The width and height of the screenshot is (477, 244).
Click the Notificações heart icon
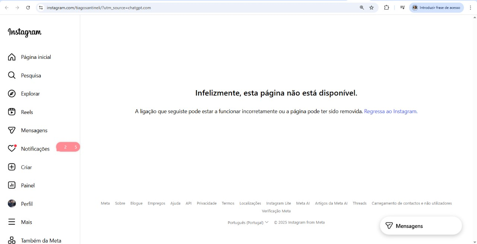pyautogui.click(x=12, y=149)
